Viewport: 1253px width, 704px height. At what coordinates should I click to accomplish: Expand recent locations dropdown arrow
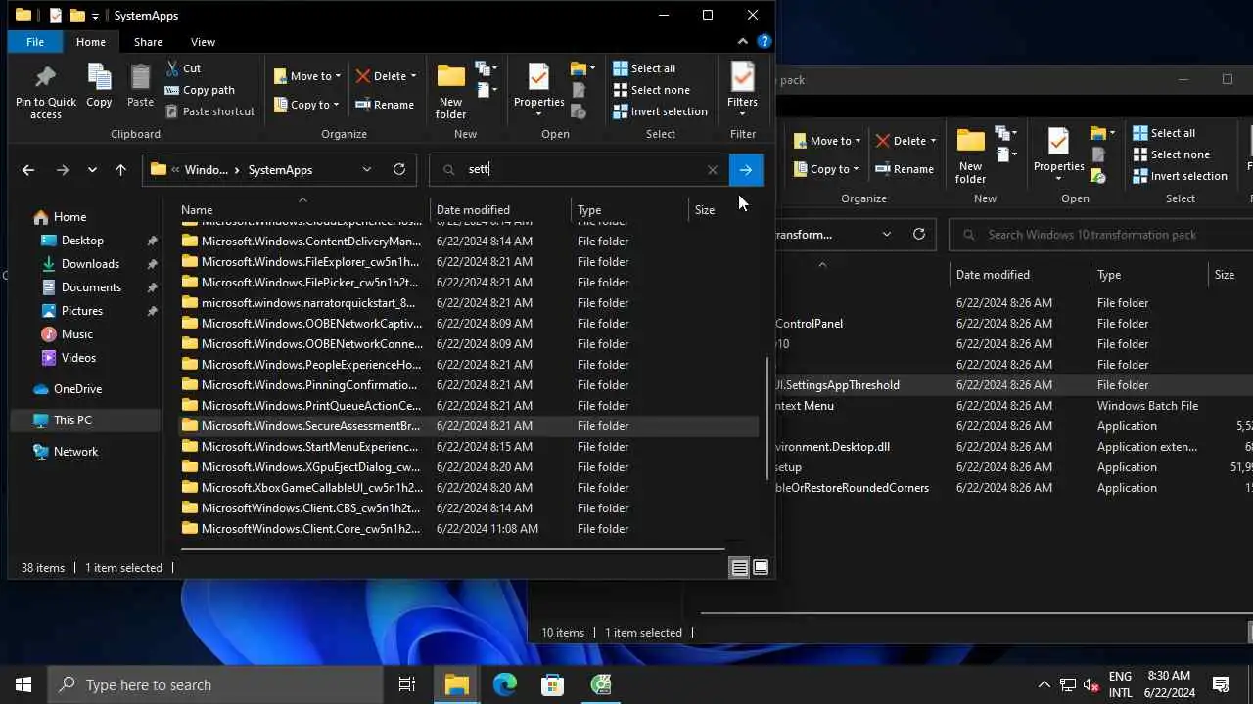click(x=92, y=170)
